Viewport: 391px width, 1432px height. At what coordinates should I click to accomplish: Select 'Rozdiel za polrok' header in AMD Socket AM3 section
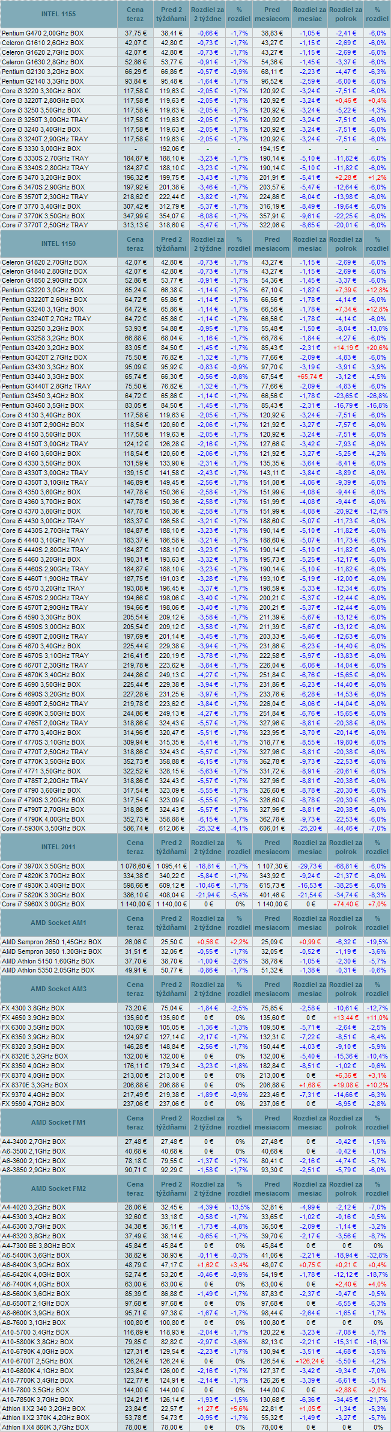[x=346, y=989]
